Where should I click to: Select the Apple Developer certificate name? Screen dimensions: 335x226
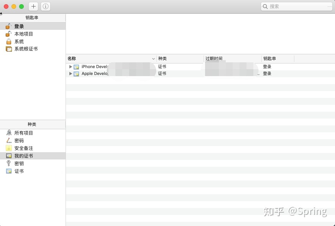[x=95, y=73]
